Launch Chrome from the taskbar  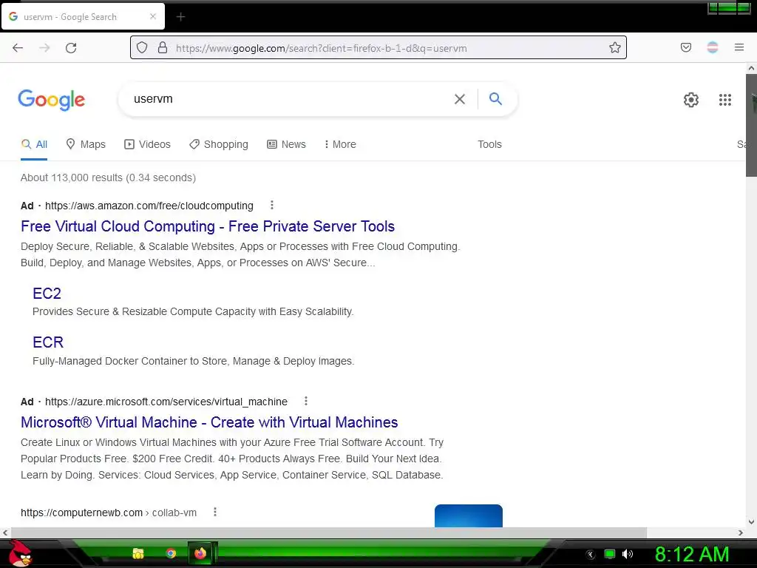click(x=171, y=553)
